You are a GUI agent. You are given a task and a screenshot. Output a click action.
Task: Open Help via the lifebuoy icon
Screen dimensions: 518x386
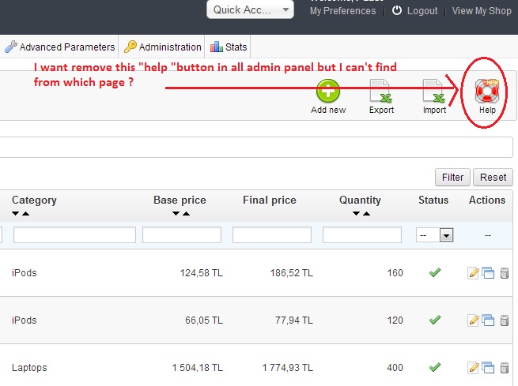pyautogui.click(x=487, y=92)
